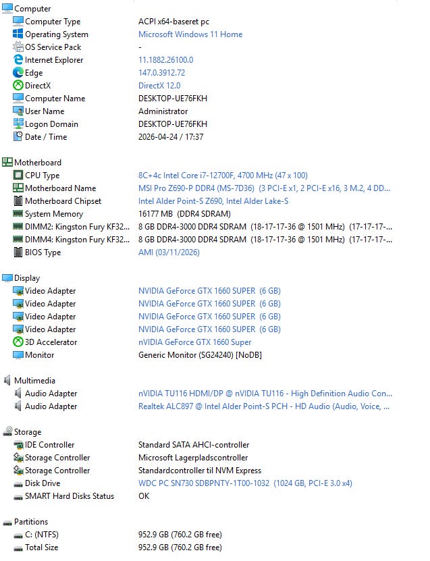
Task: Click the Computer section monitor icon
Action: point(7,8)
